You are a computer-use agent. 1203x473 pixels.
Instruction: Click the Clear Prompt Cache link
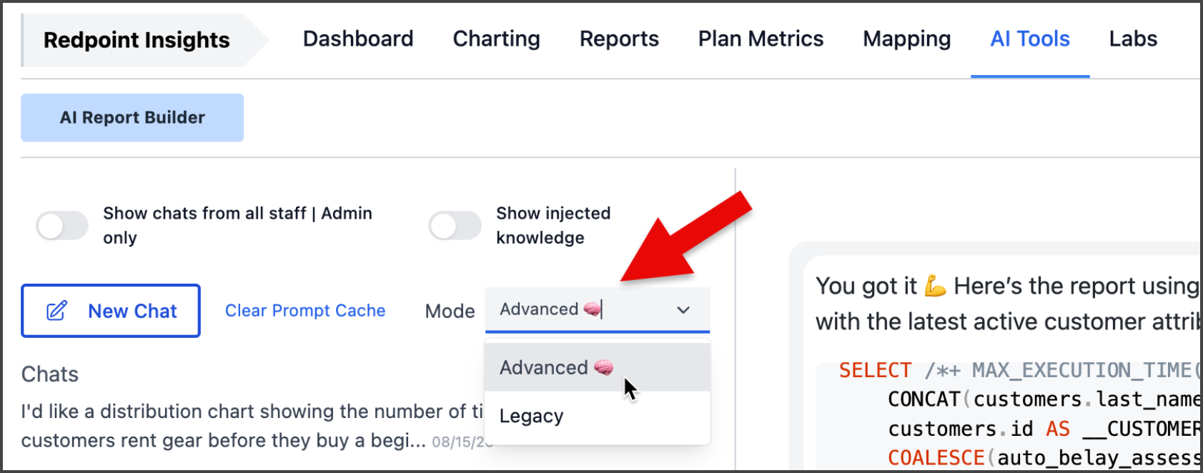305,311
